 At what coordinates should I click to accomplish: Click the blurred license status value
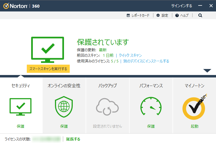[46, 139]
